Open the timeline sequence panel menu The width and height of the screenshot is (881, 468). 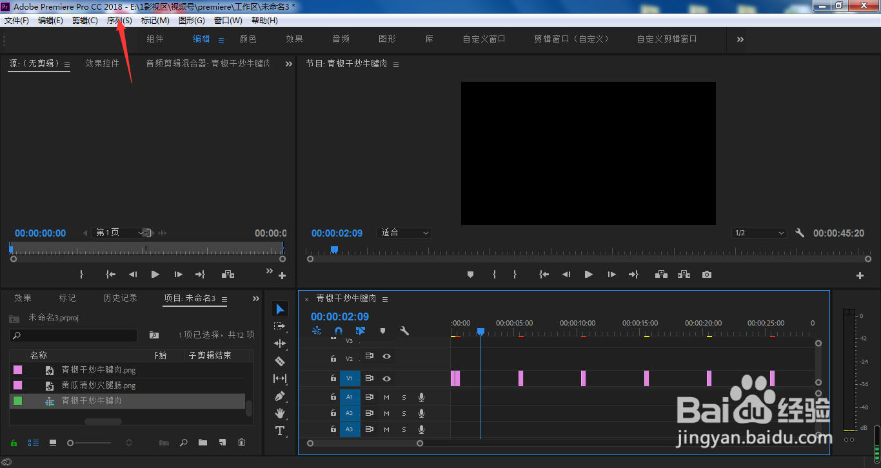[x=385, y=299]
